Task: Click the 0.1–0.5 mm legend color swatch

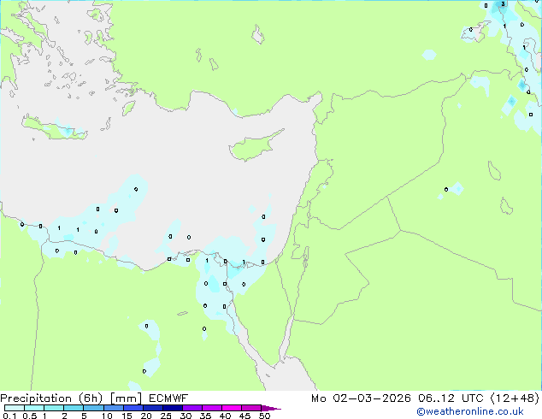Action: (15, 408)
